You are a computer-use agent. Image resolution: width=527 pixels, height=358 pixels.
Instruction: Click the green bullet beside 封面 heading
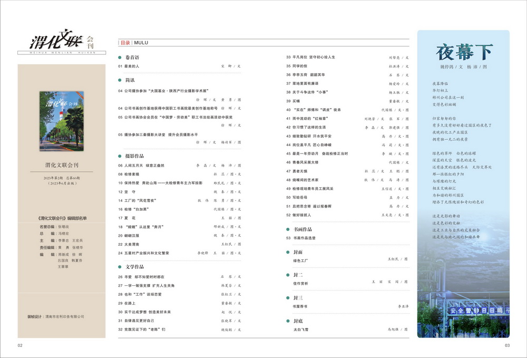coord(288,252)
